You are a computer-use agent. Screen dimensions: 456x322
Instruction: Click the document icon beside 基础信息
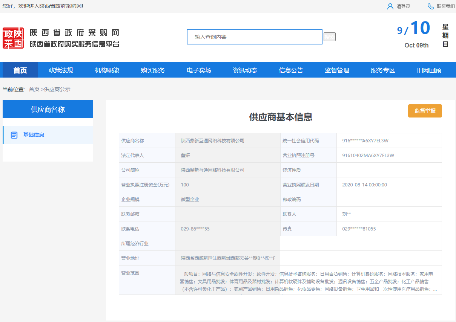[x=14, y=135]
